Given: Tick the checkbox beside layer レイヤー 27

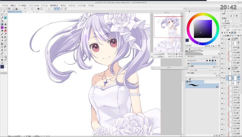Looking at the screenshot, I should (224, 114).
